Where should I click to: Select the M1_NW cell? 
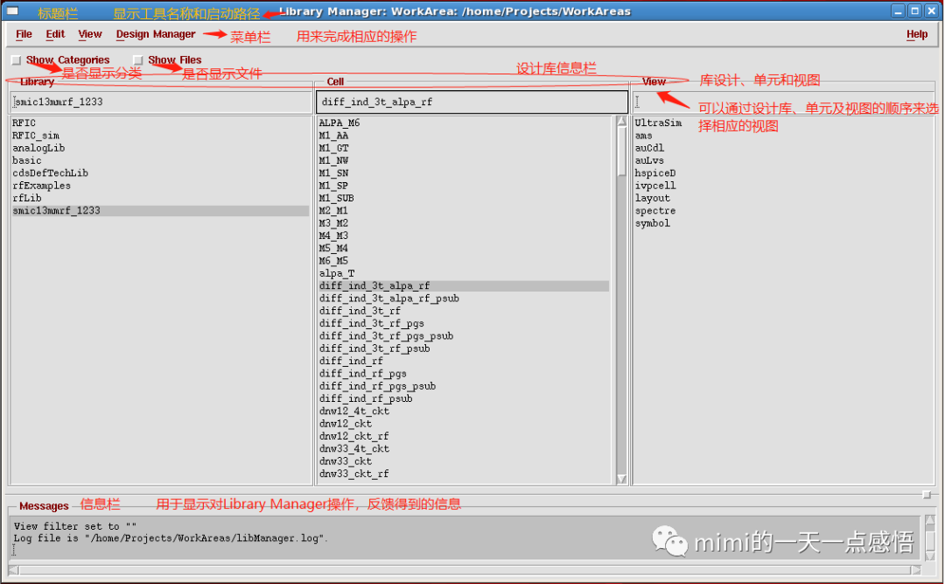334,160
